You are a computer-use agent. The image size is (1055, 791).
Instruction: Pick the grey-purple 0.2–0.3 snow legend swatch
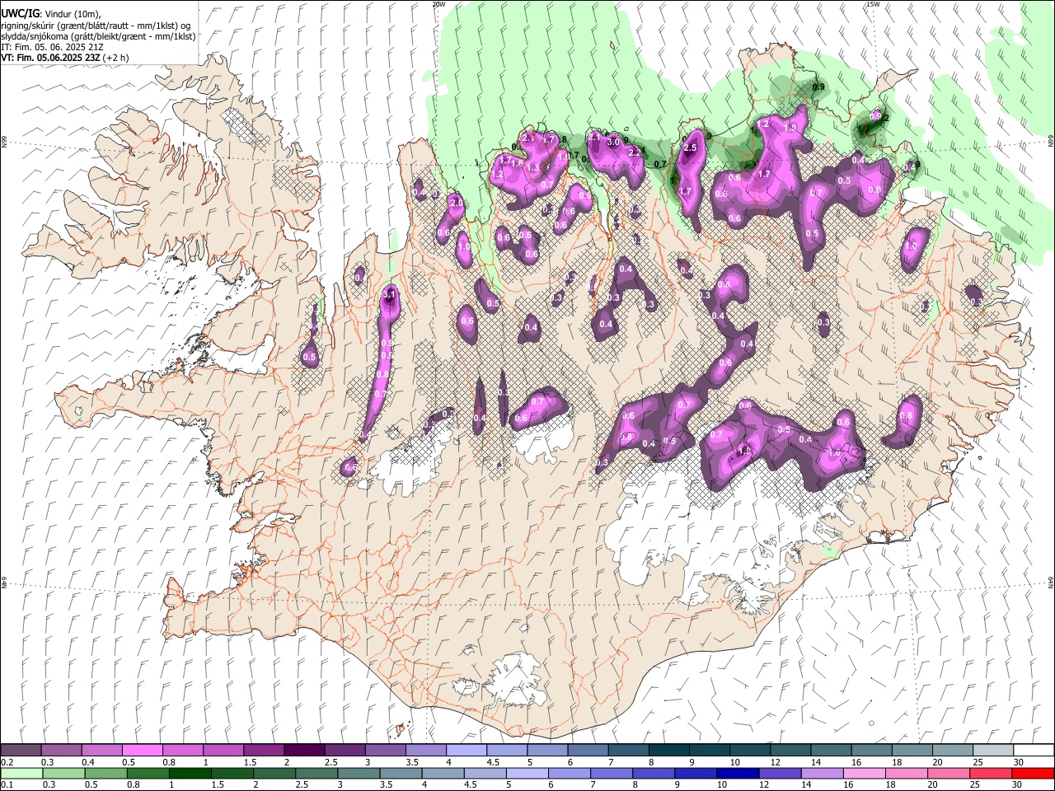pos(21,751)
